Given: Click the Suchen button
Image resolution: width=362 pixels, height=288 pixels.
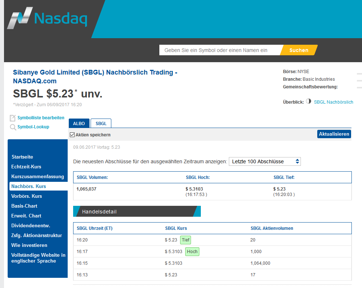Looking at the screenshot, I should tap(299, 50).
